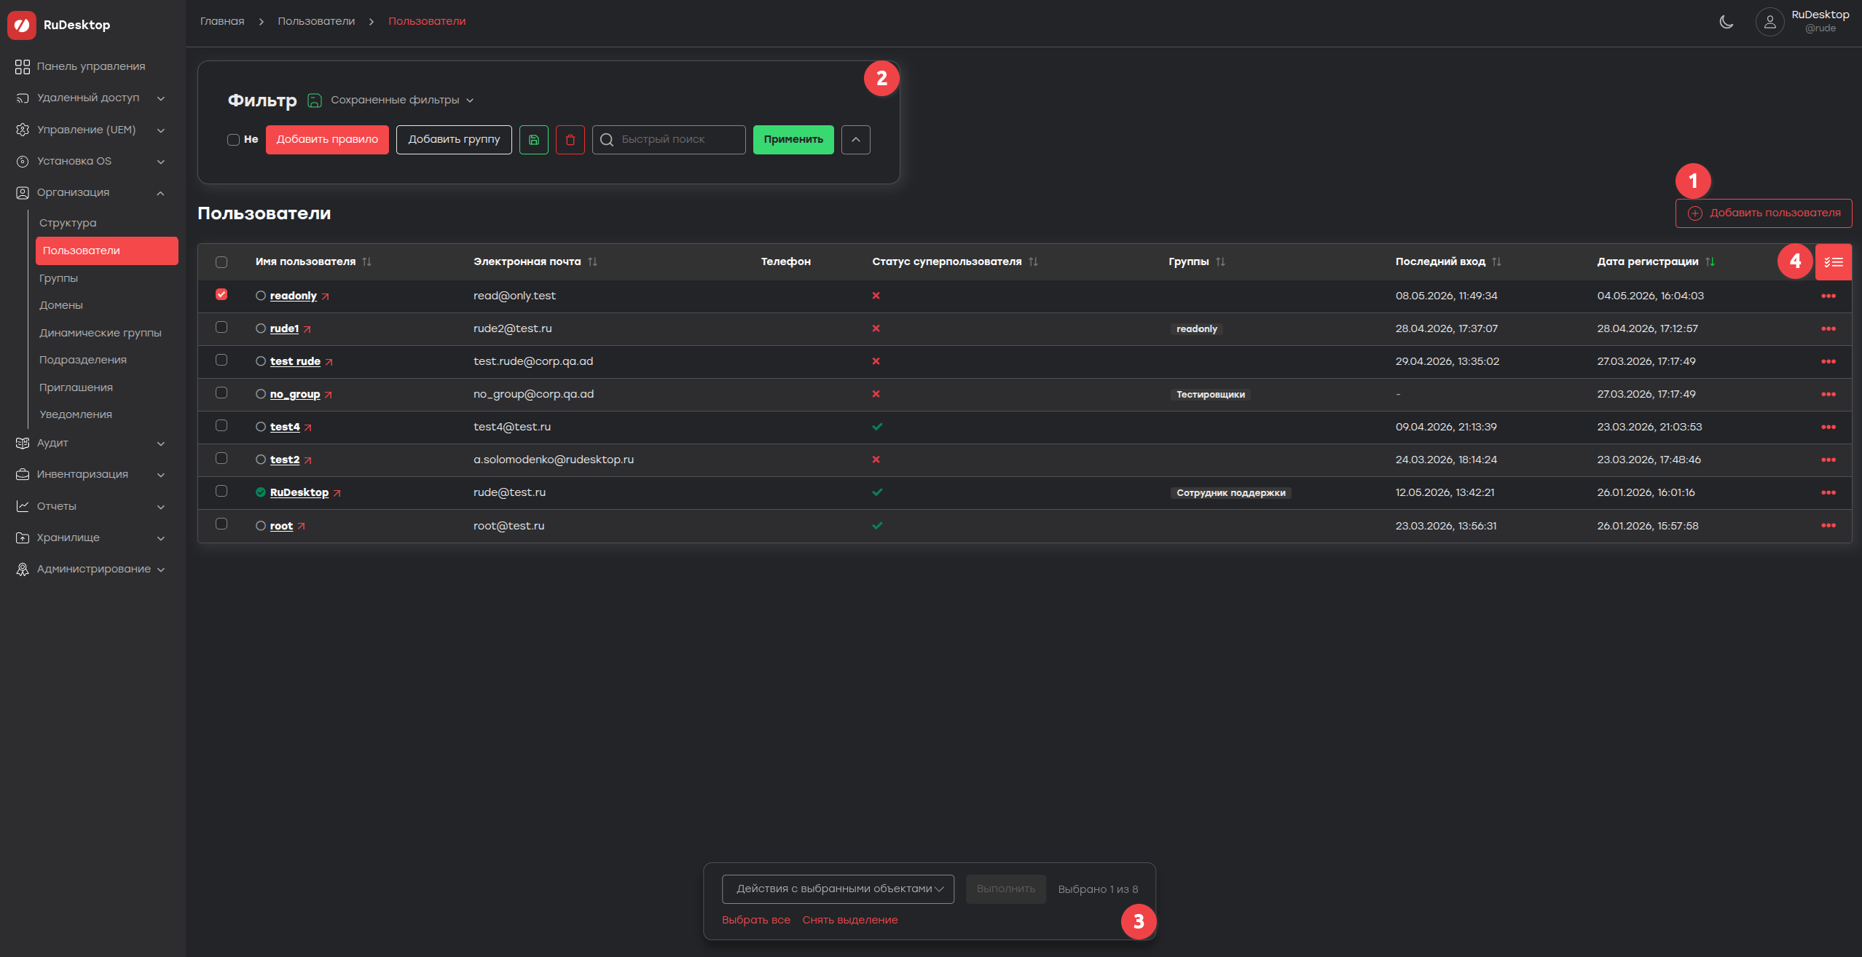The image size is (1862, 957).
Task: Open row actions menu for rude1
Action: (1828, 329)
